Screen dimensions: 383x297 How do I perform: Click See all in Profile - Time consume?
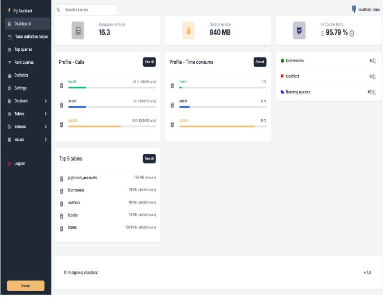point(260,62)
